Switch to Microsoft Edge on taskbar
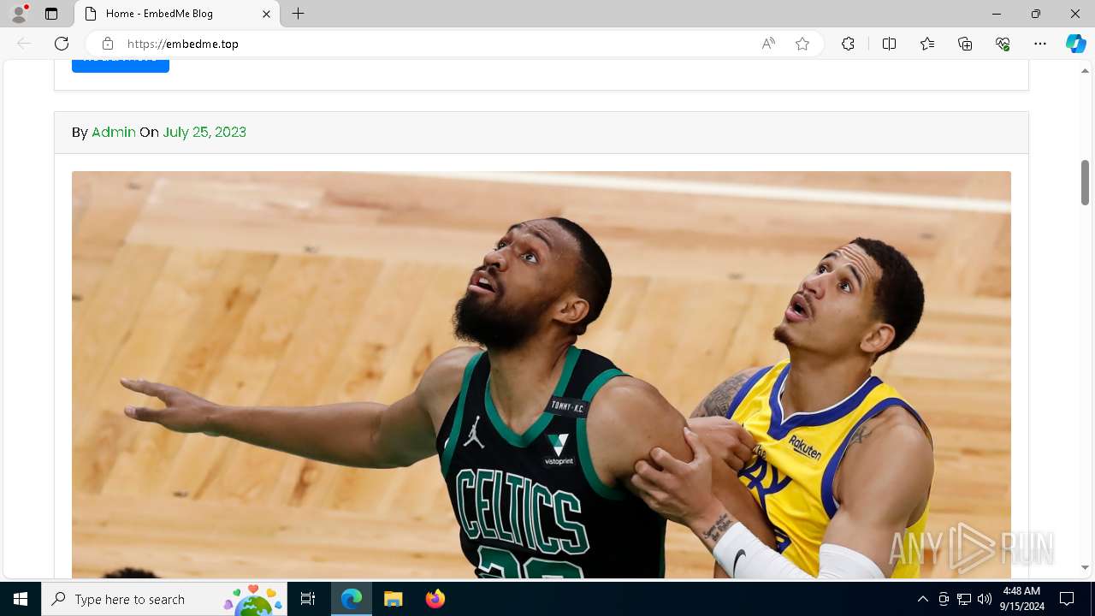 click(x=352, y=599)
